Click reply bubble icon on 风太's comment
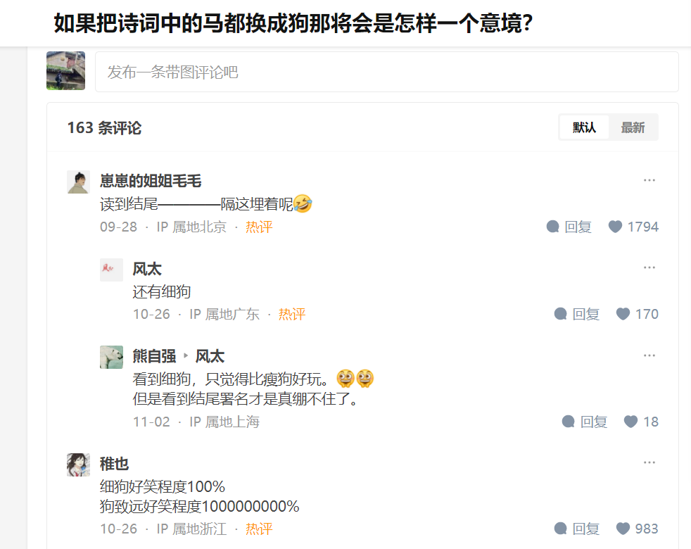This screenshot has width=691, height=549. 561,314
